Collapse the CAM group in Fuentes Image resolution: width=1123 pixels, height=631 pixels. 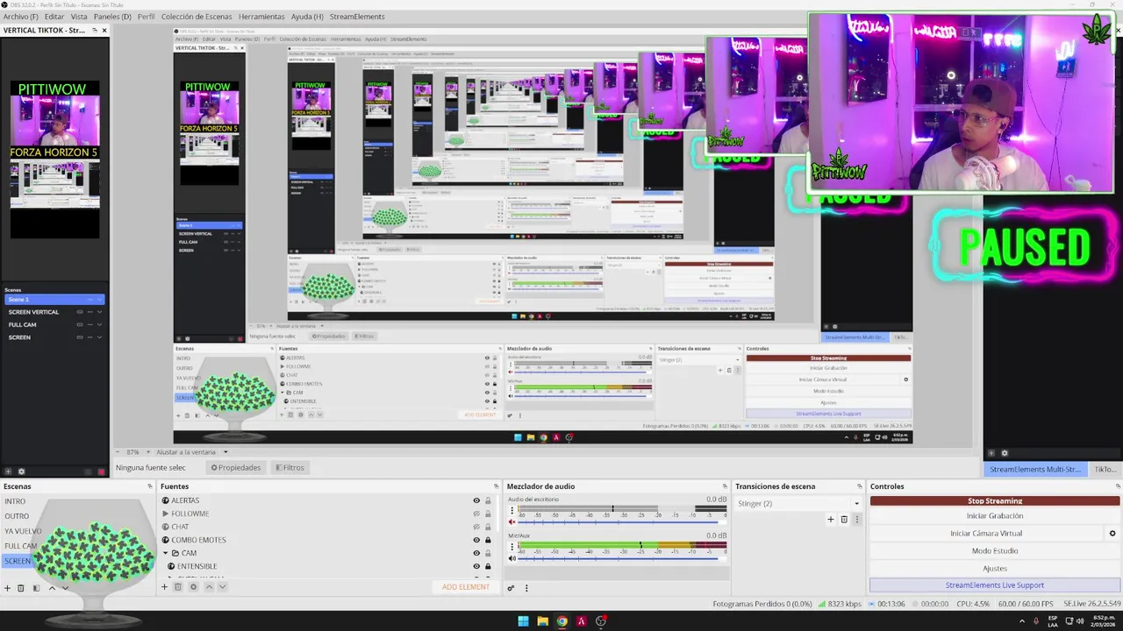pyautogui.click(x=165, y=553)
